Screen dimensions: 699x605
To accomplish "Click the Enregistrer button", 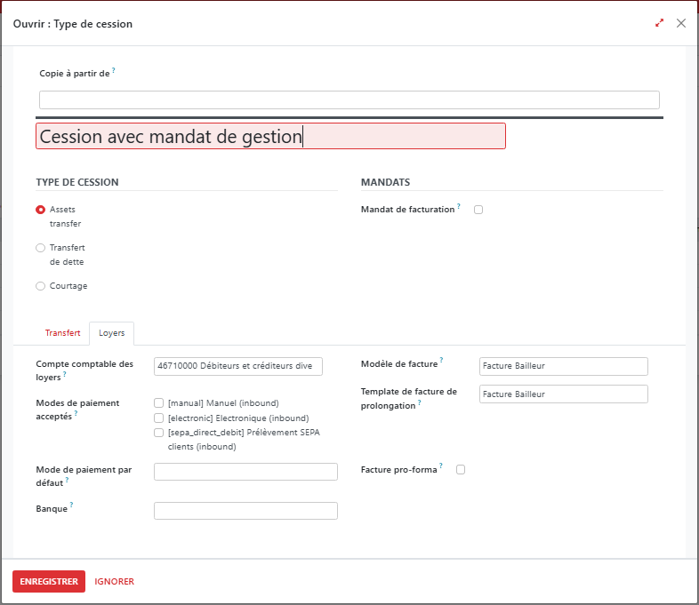I will (x=49, y=581).
